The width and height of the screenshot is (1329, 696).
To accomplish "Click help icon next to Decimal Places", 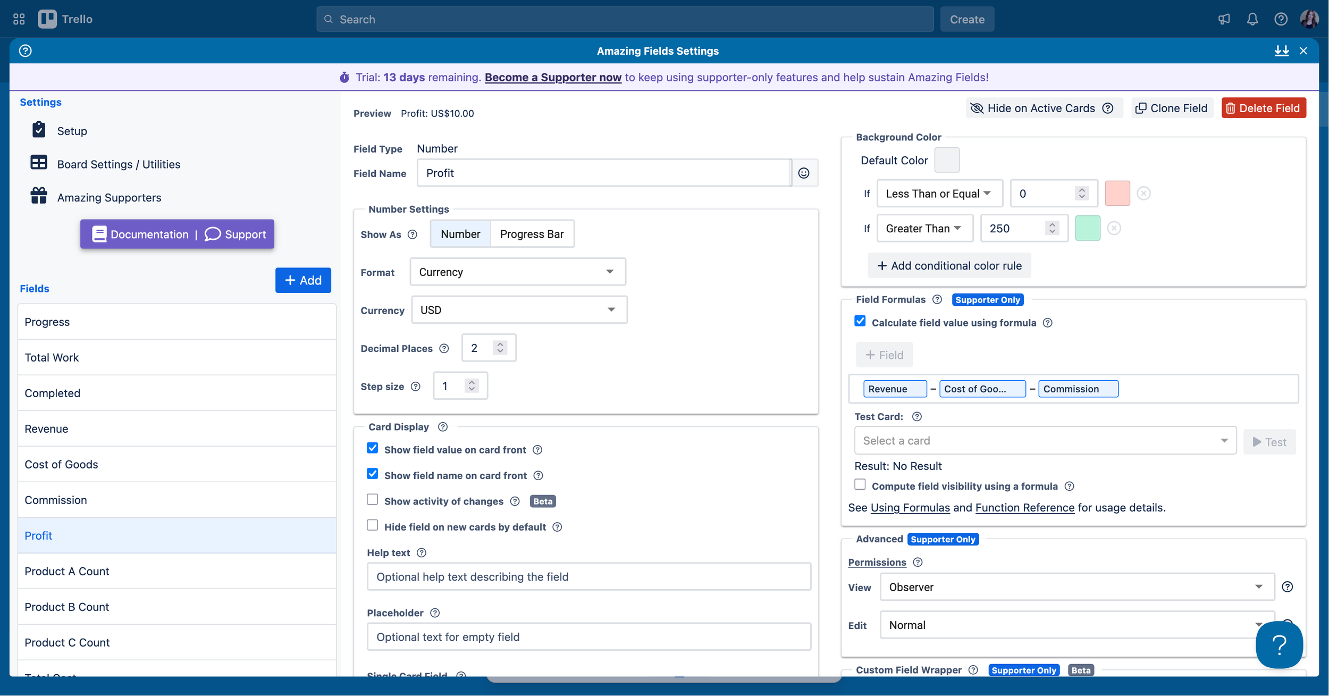I will tap(444, 349).
